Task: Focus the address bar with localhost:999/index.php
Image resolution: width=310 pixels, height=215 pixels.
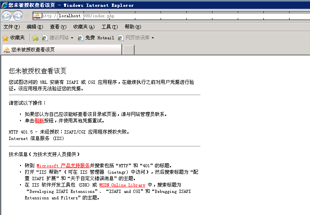Action: (x=171, y=16)
